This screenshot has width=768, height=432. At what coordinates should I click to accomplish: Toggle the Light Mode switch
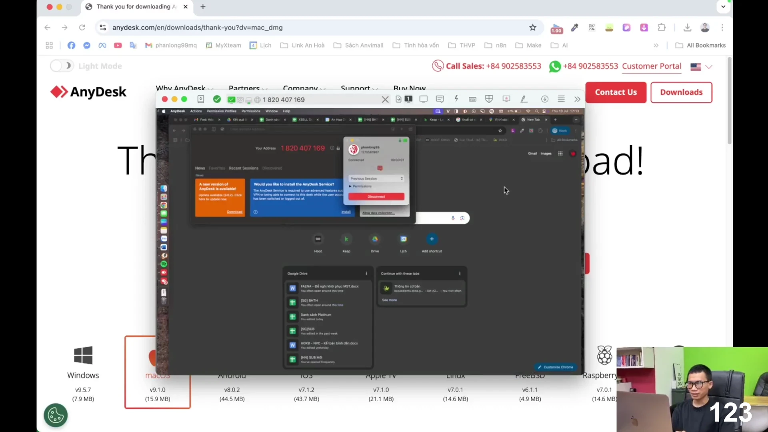[61, 66]
